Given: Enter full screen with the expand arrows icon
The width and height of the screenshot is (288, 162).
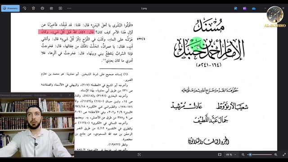Looking at the screenshot, I should tap(284, 155).
